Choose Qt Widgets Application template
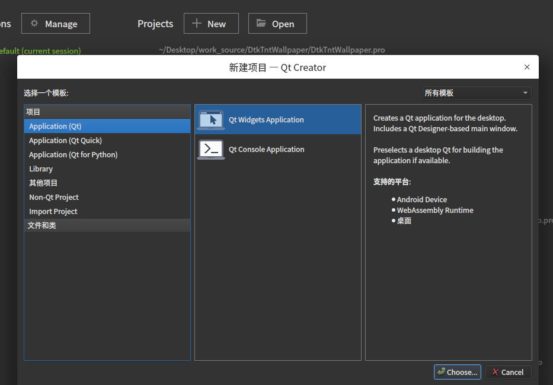The height and width of the screenshot is (385, 553). (x=278, y=119)
